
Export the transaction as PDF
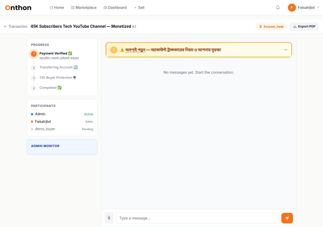[304, 26]
